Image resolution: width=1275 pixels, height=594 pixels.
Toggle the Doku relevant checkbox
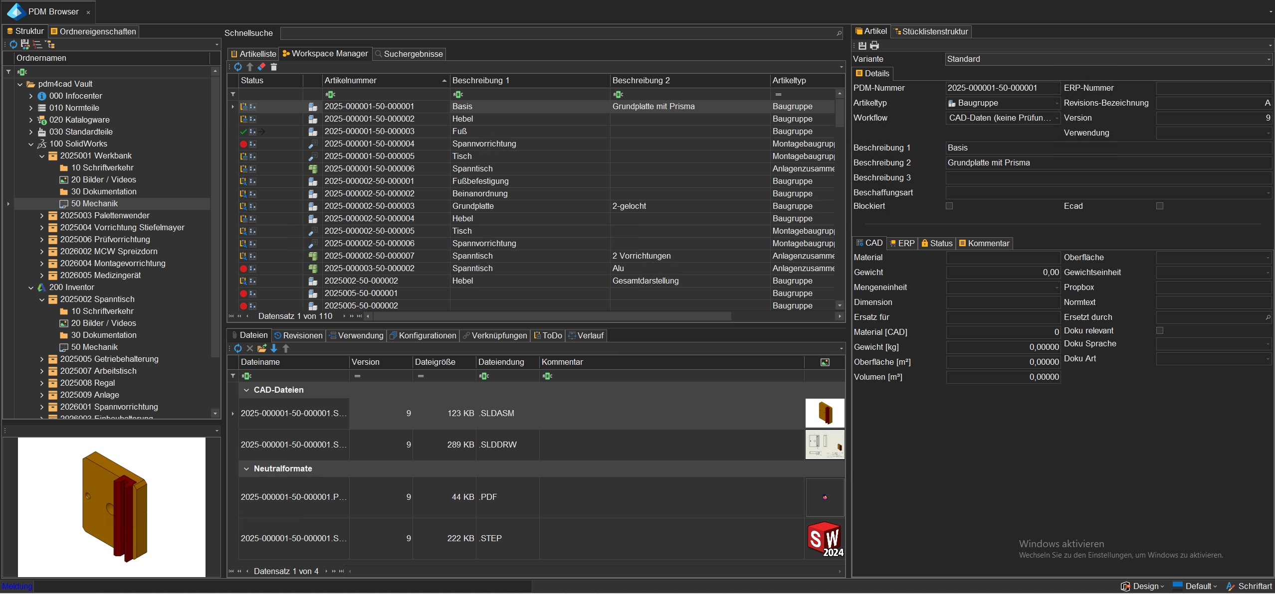(x=1160, y=330)
